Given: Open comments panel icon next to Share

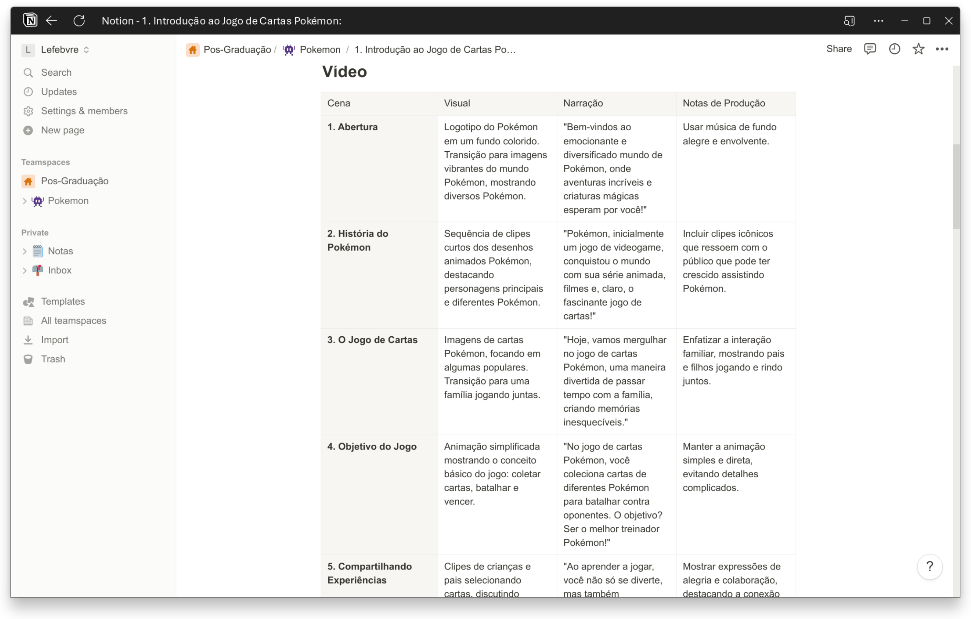Looking at the screenshot, I should point(870,49).
